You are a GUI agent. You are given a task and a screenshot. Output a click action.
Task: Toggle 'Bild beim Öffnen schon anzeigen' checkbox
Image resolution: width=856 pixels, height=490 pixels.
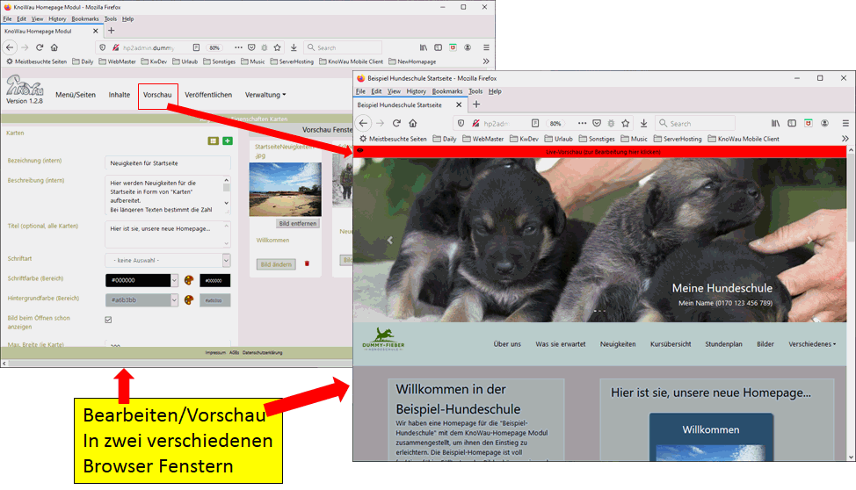[x=108, y=320]
